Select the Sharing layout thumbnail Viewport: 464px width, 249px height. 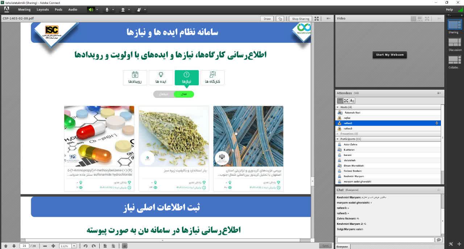point(454,24)
